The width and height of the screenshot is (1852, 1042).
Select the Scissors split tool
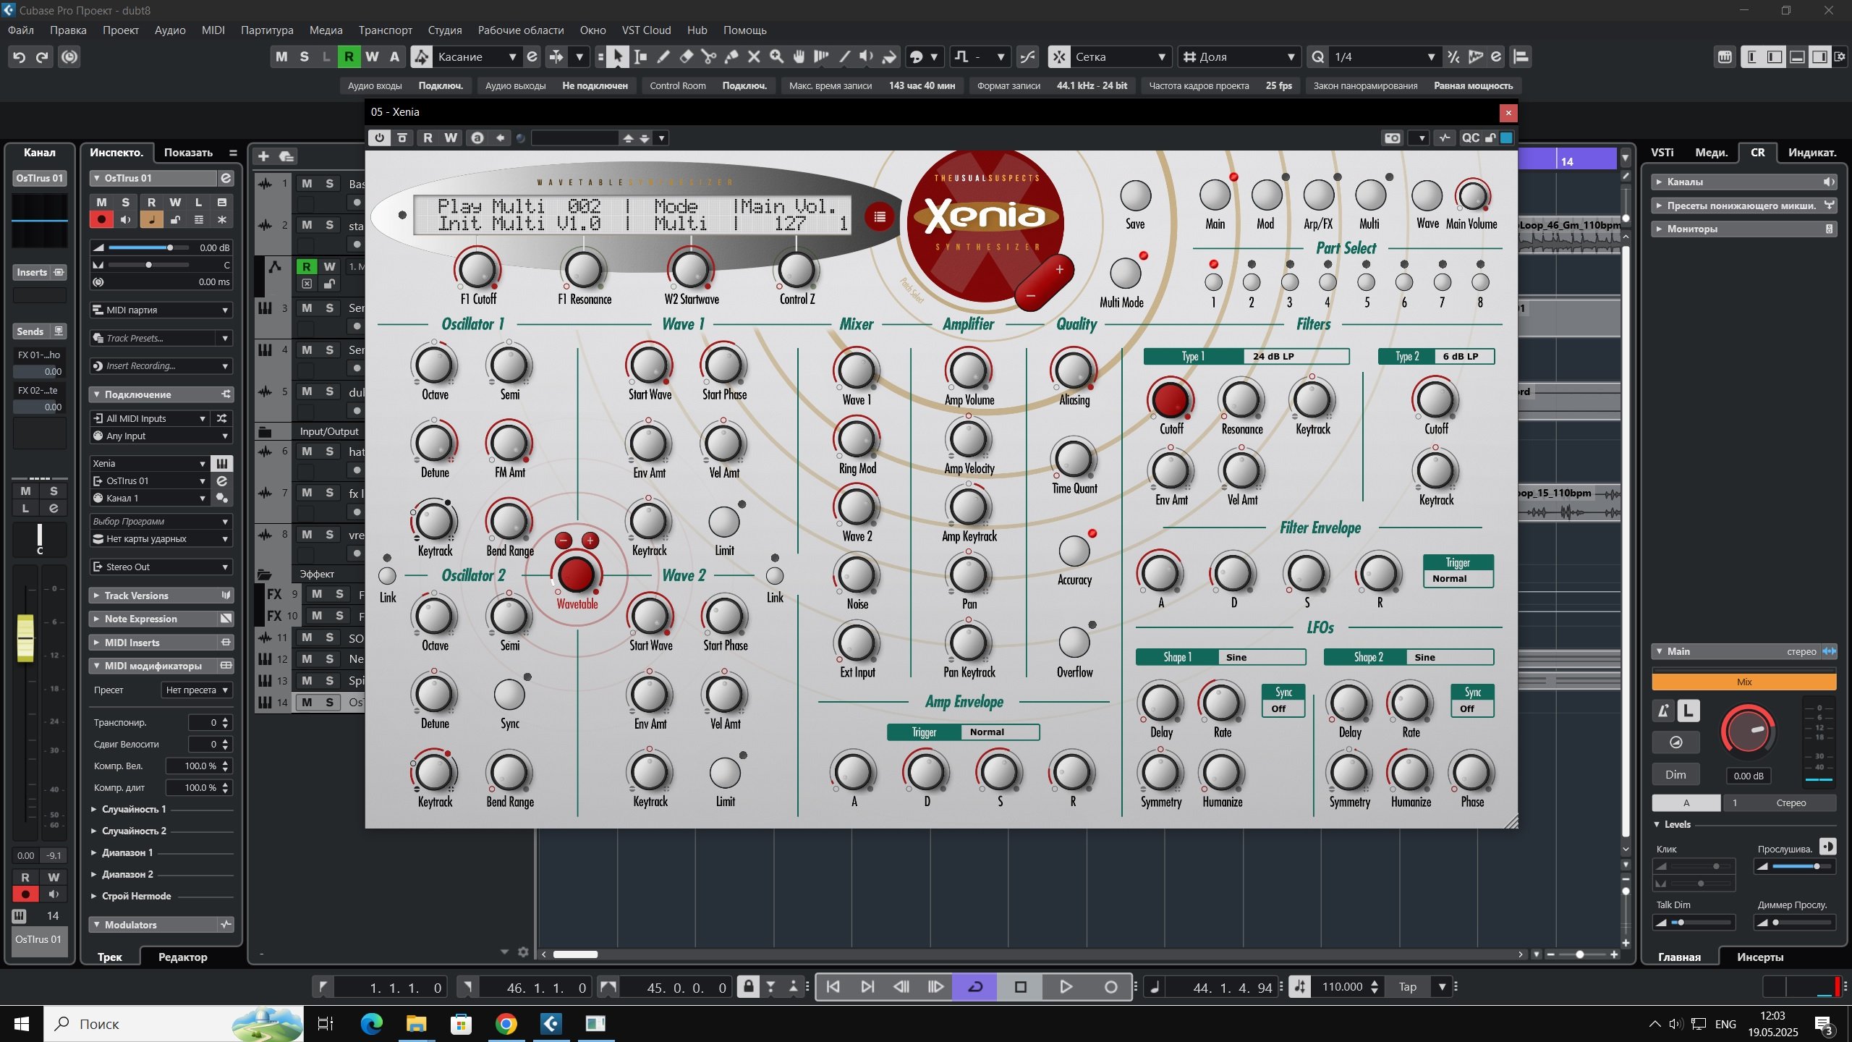click(x=708, y=56)
